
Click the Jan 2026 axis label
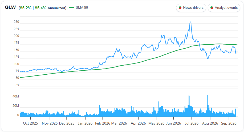point(85,123)
